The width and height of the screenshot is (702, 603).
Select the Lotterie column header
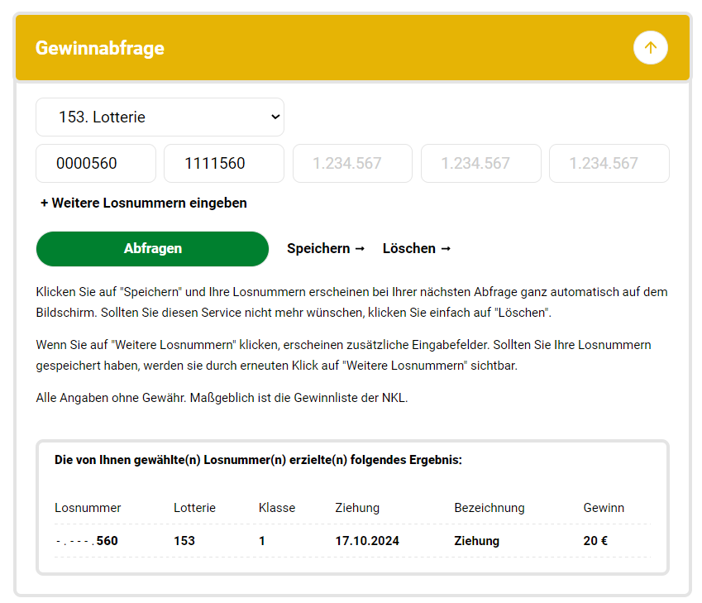[x=194, y=508]
